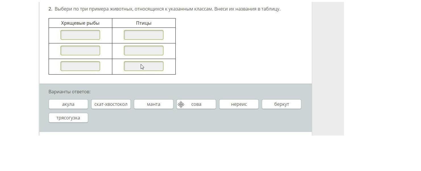This screenshot has height=171, width=421.
Task: Select second empty slot under Птицы
Action: [x=144, y=50]
